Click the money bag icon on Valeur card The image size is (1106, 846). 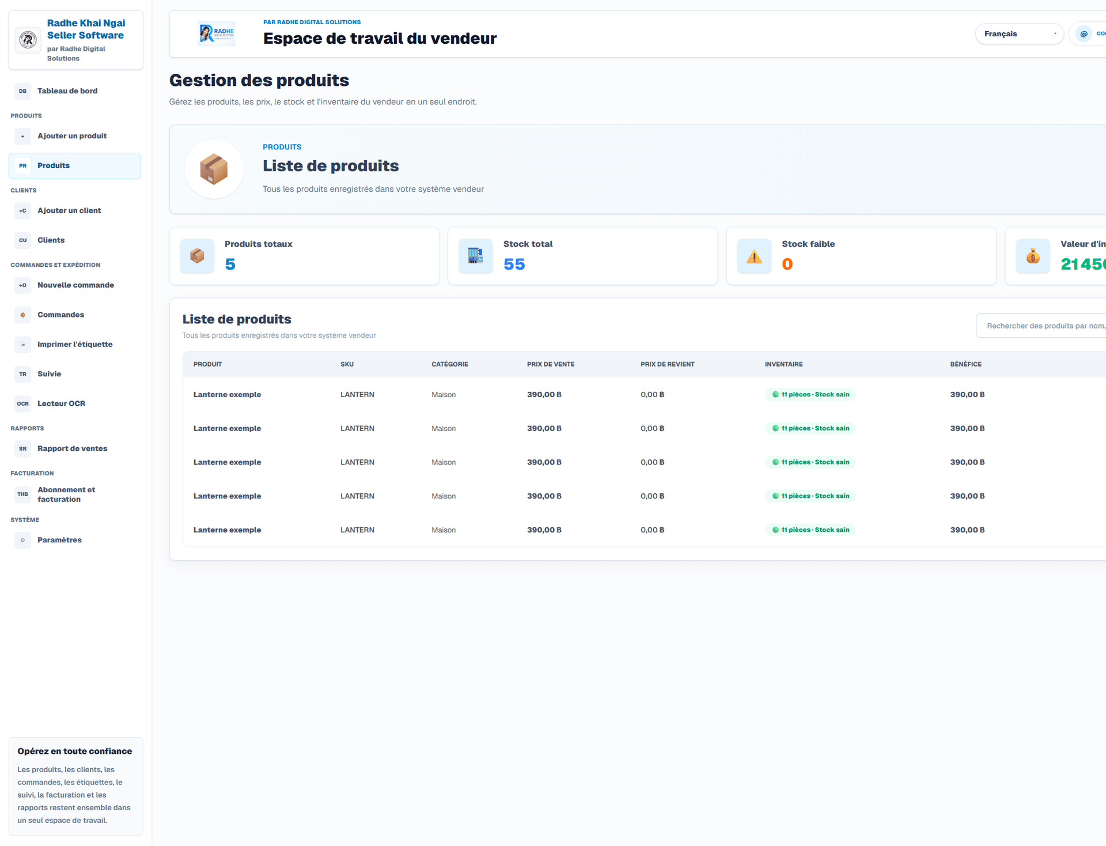pyautogui.click(x=1033, y=256)
